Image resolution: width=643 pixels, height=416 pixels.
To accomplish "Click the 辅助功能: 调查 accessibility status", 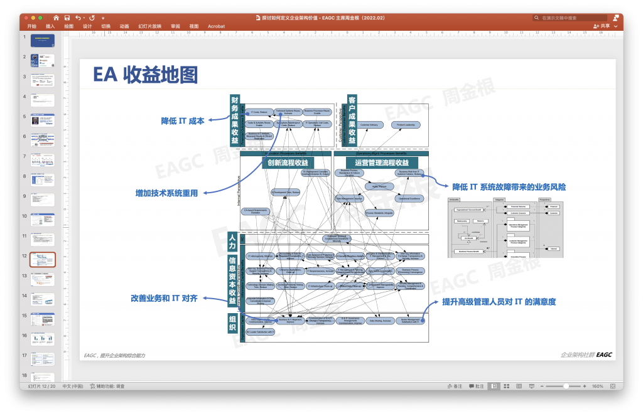I will 107,386.
